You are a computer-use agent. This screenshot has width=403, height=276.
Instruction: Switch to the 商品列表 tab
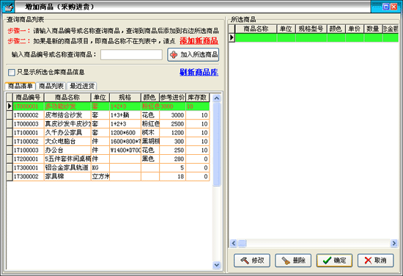tap(51, 86)
